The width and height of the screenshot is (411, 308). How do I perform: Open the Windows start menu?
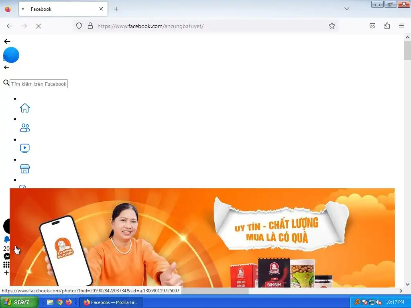18,302
